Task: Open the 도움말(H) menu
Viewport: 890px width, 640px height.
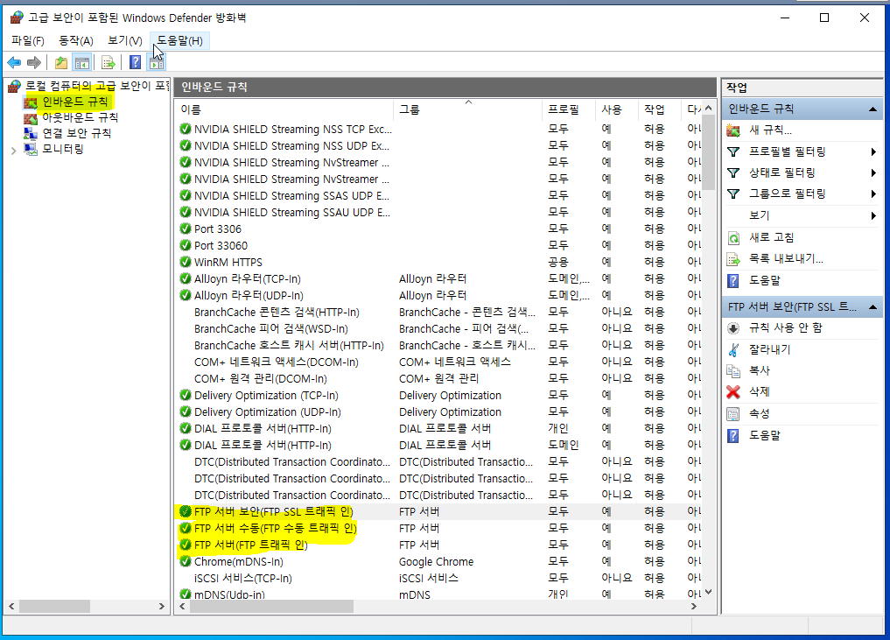Action: pyautogui.click(x=179, y=40)
